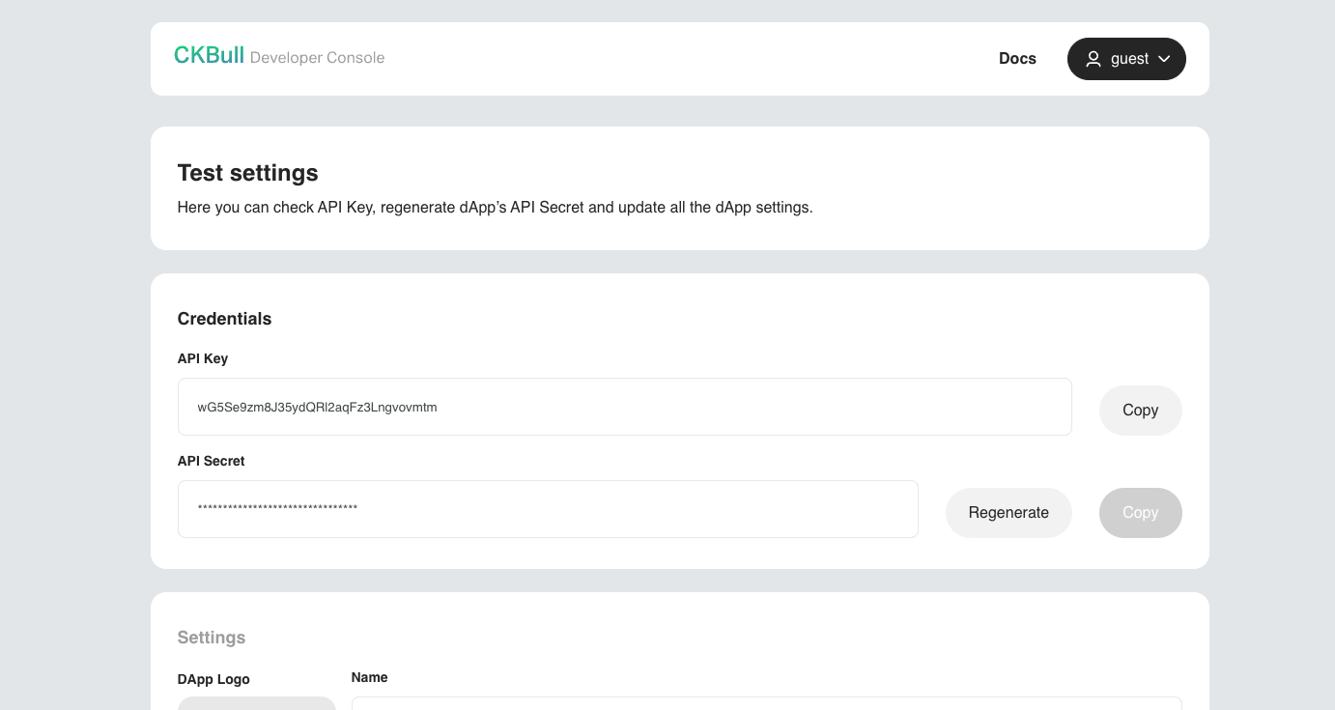Focus the API Key text field

point(624,407)
